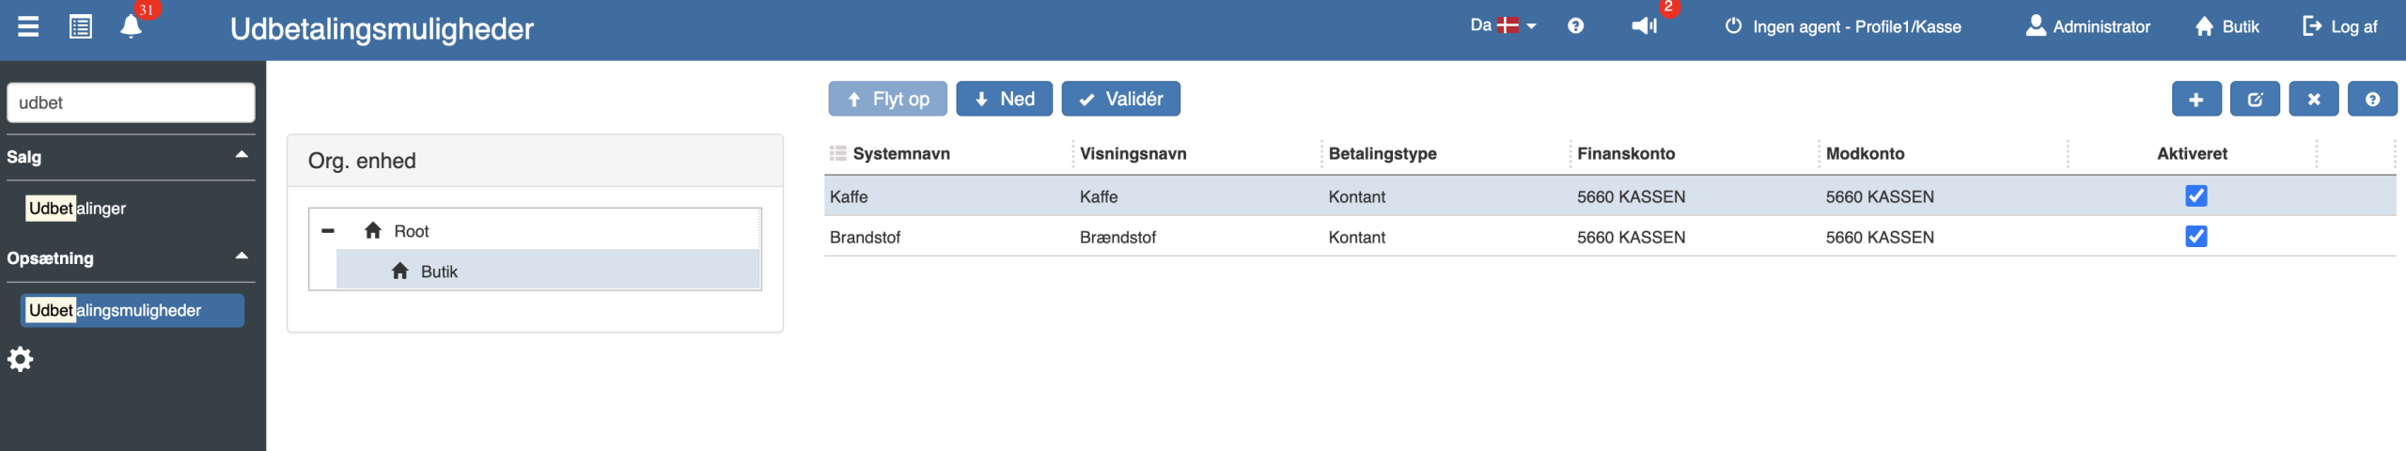
Task: Click the help question mark in header
Action: (1575, 26)
